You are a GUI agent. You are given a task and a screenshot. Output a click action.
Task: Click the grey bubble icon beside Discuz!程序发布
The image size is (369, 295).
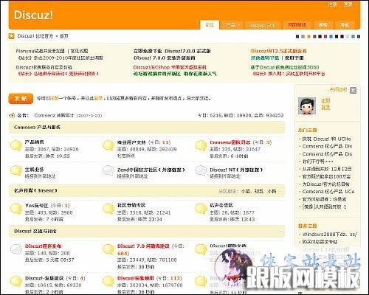[16, 249]
